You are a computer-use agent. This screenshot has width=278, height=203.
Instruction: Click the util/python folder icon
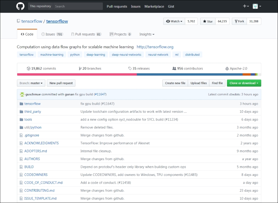(x=21, y=127)
